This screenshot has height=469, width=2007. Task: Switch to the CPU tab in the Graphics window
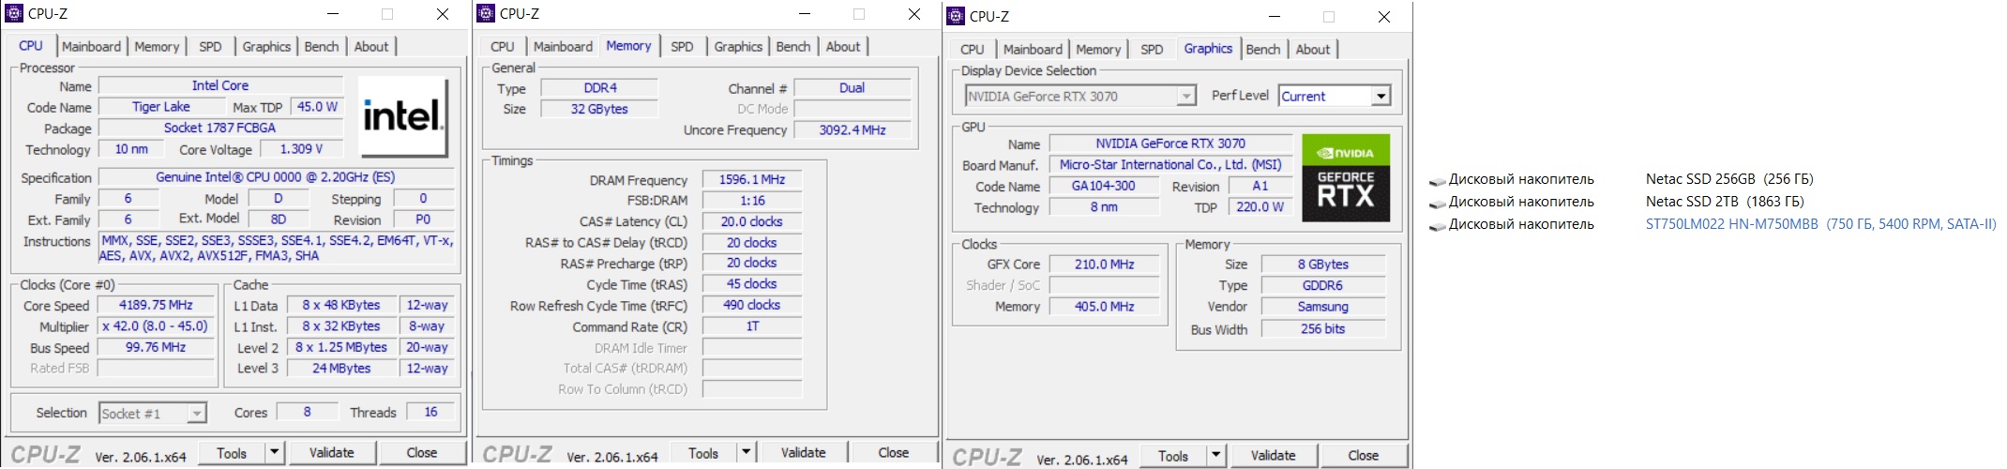click(973, 49)
